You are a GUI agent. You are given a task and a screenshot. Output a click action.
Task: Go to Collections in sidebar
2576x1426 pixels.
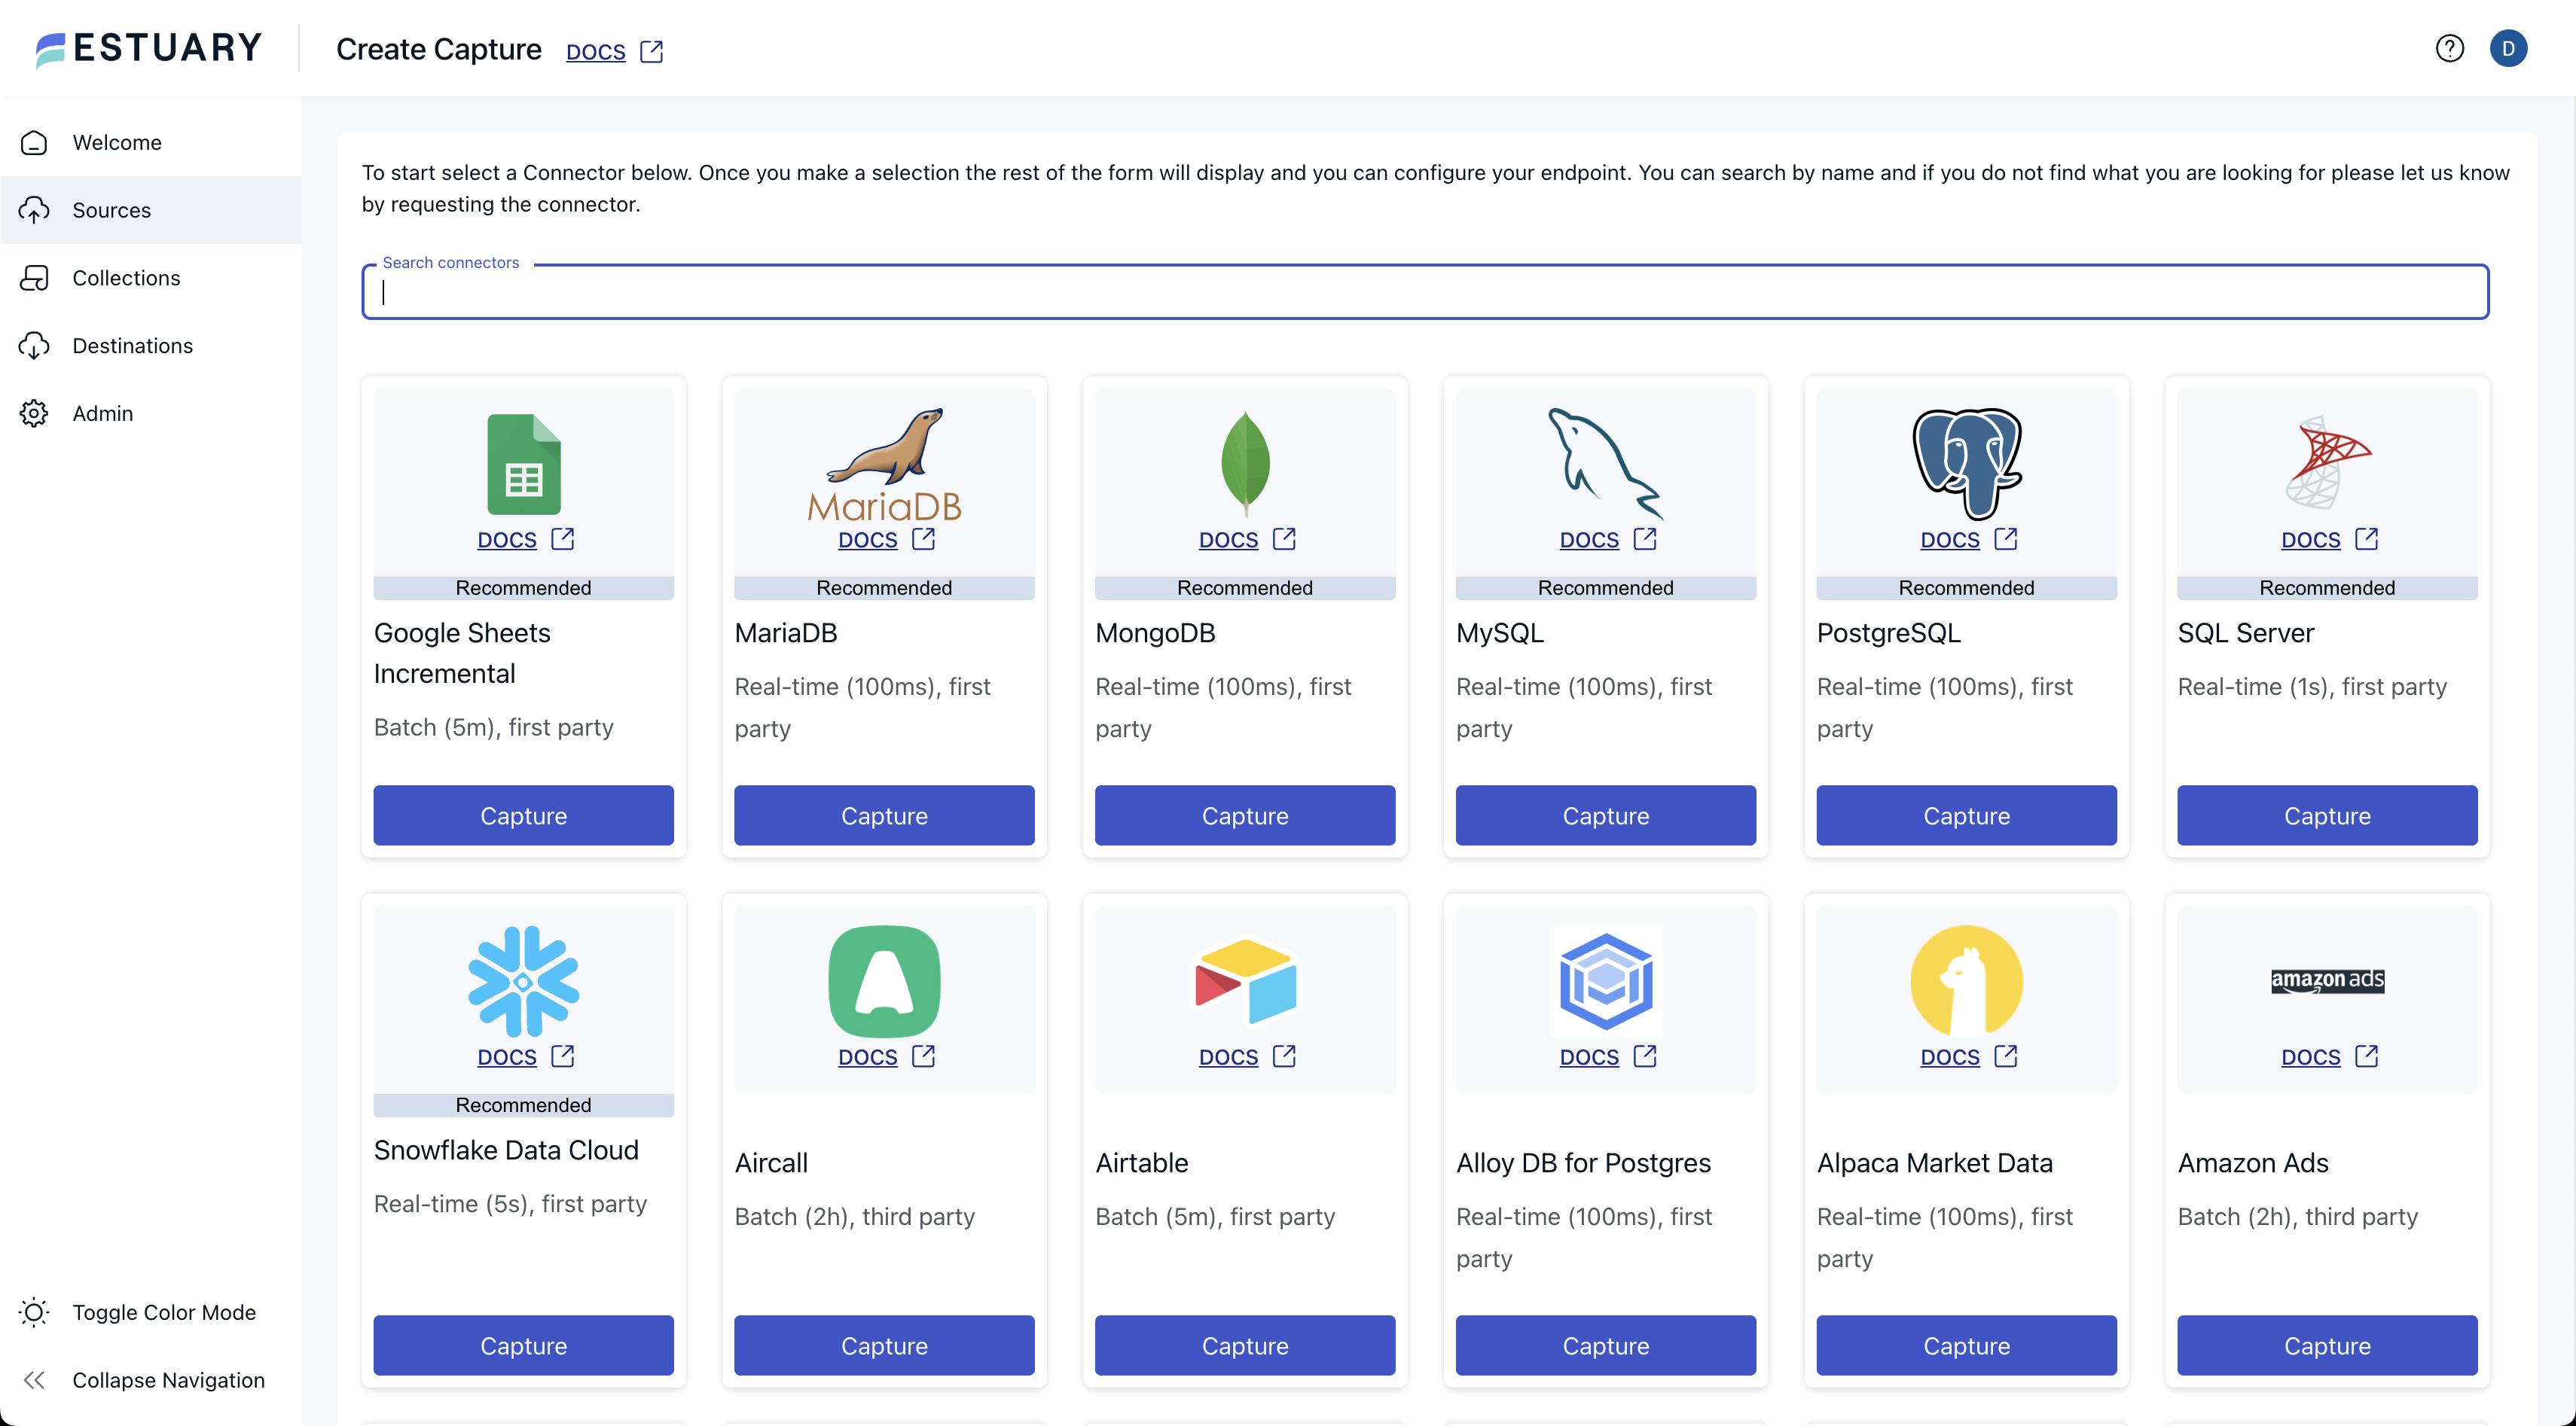click(126, 278)
